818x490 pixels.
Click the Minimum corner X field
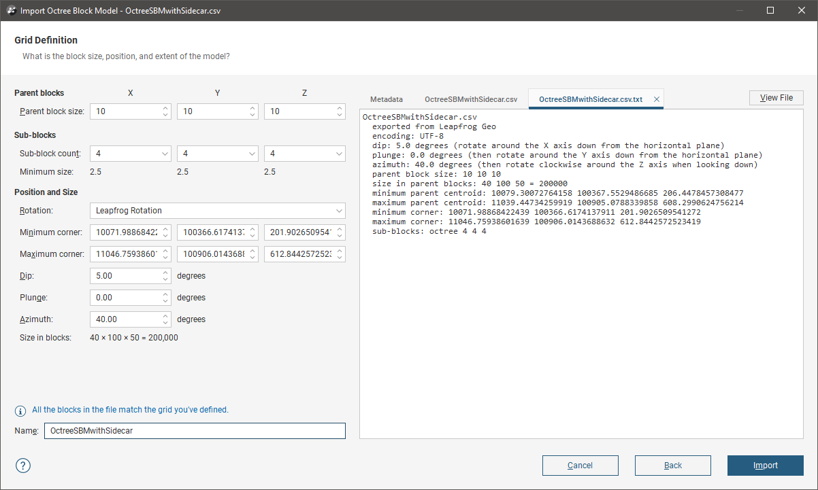tap(130, 232)
